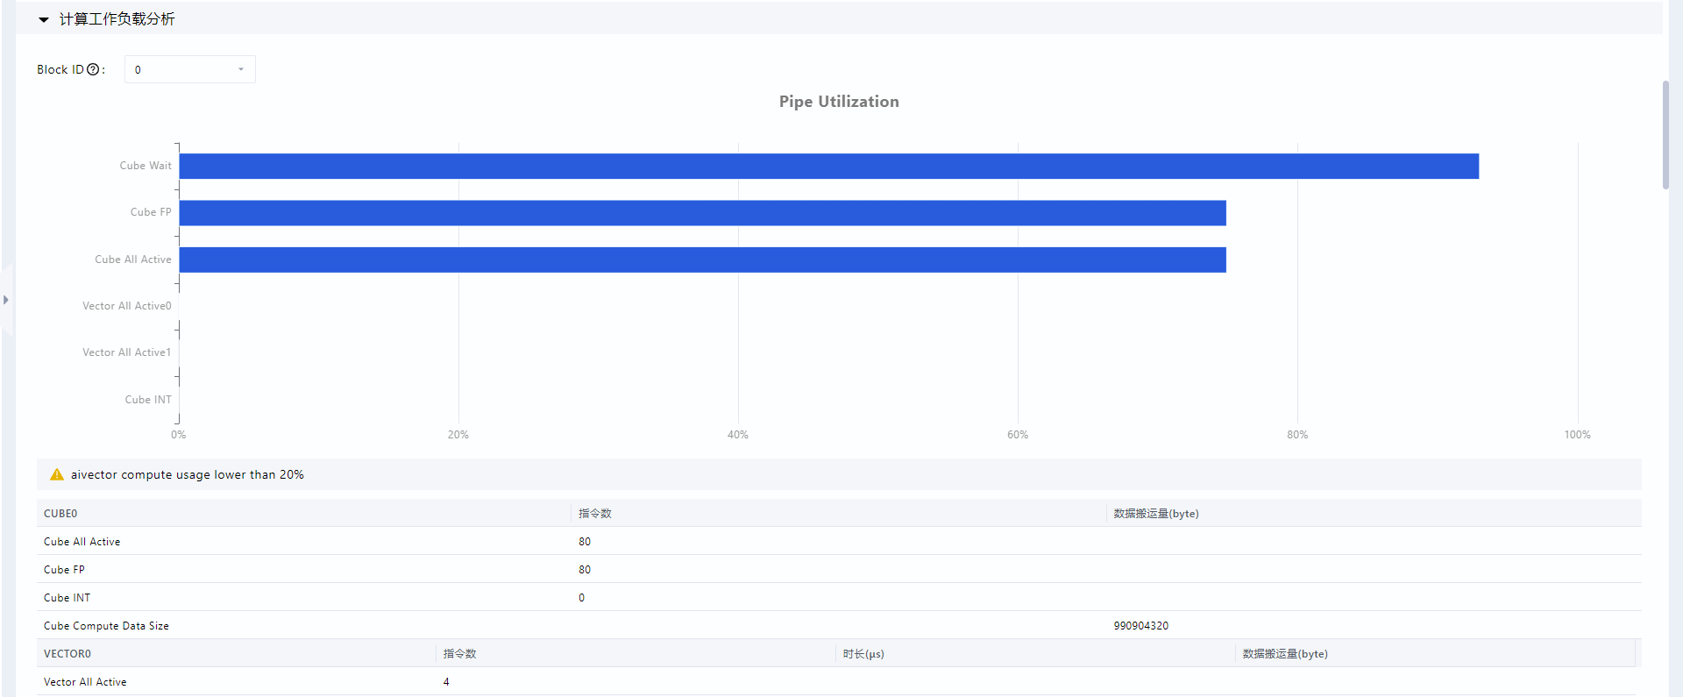Click the Cube Wait bar
Viewport: 1683px width, 697px height.
tap(828, 166)
